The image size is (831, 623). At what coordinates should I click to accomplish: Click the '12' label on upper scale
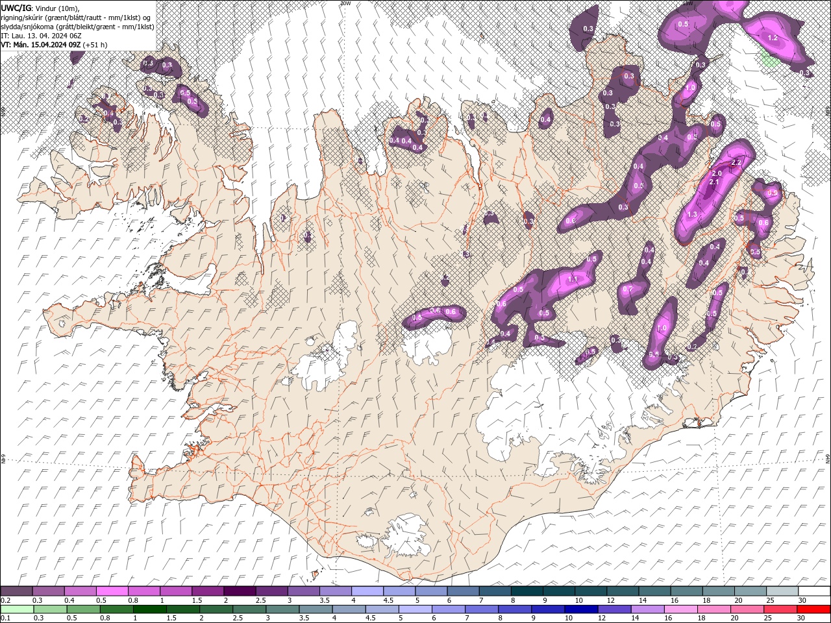coord(610,600)
